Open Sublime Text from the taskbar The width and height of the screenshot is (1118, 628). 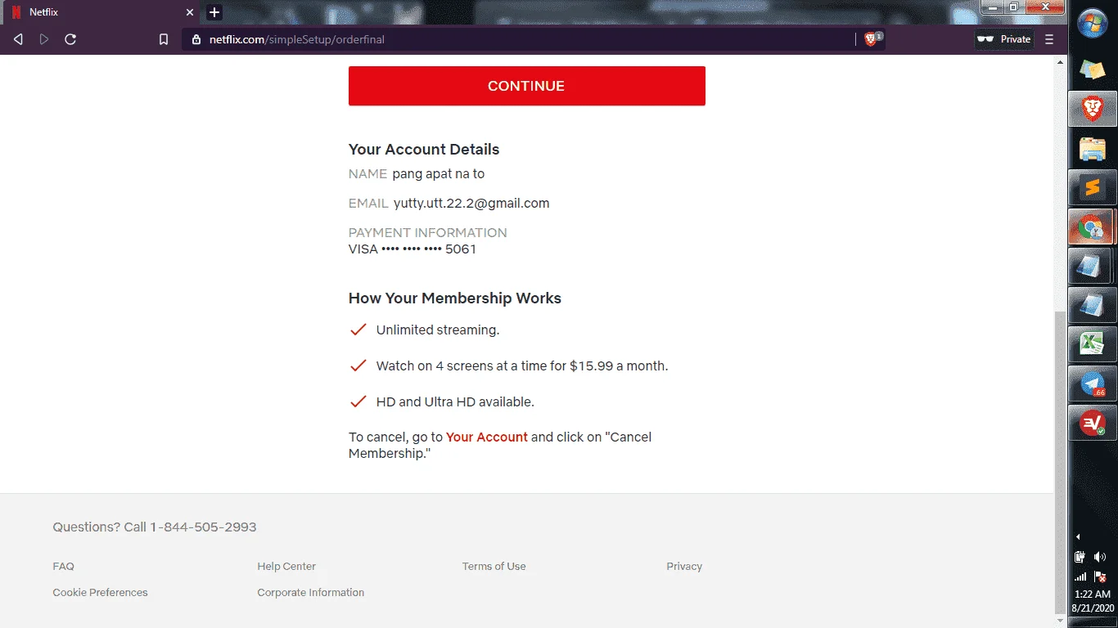coord(1093,188)
